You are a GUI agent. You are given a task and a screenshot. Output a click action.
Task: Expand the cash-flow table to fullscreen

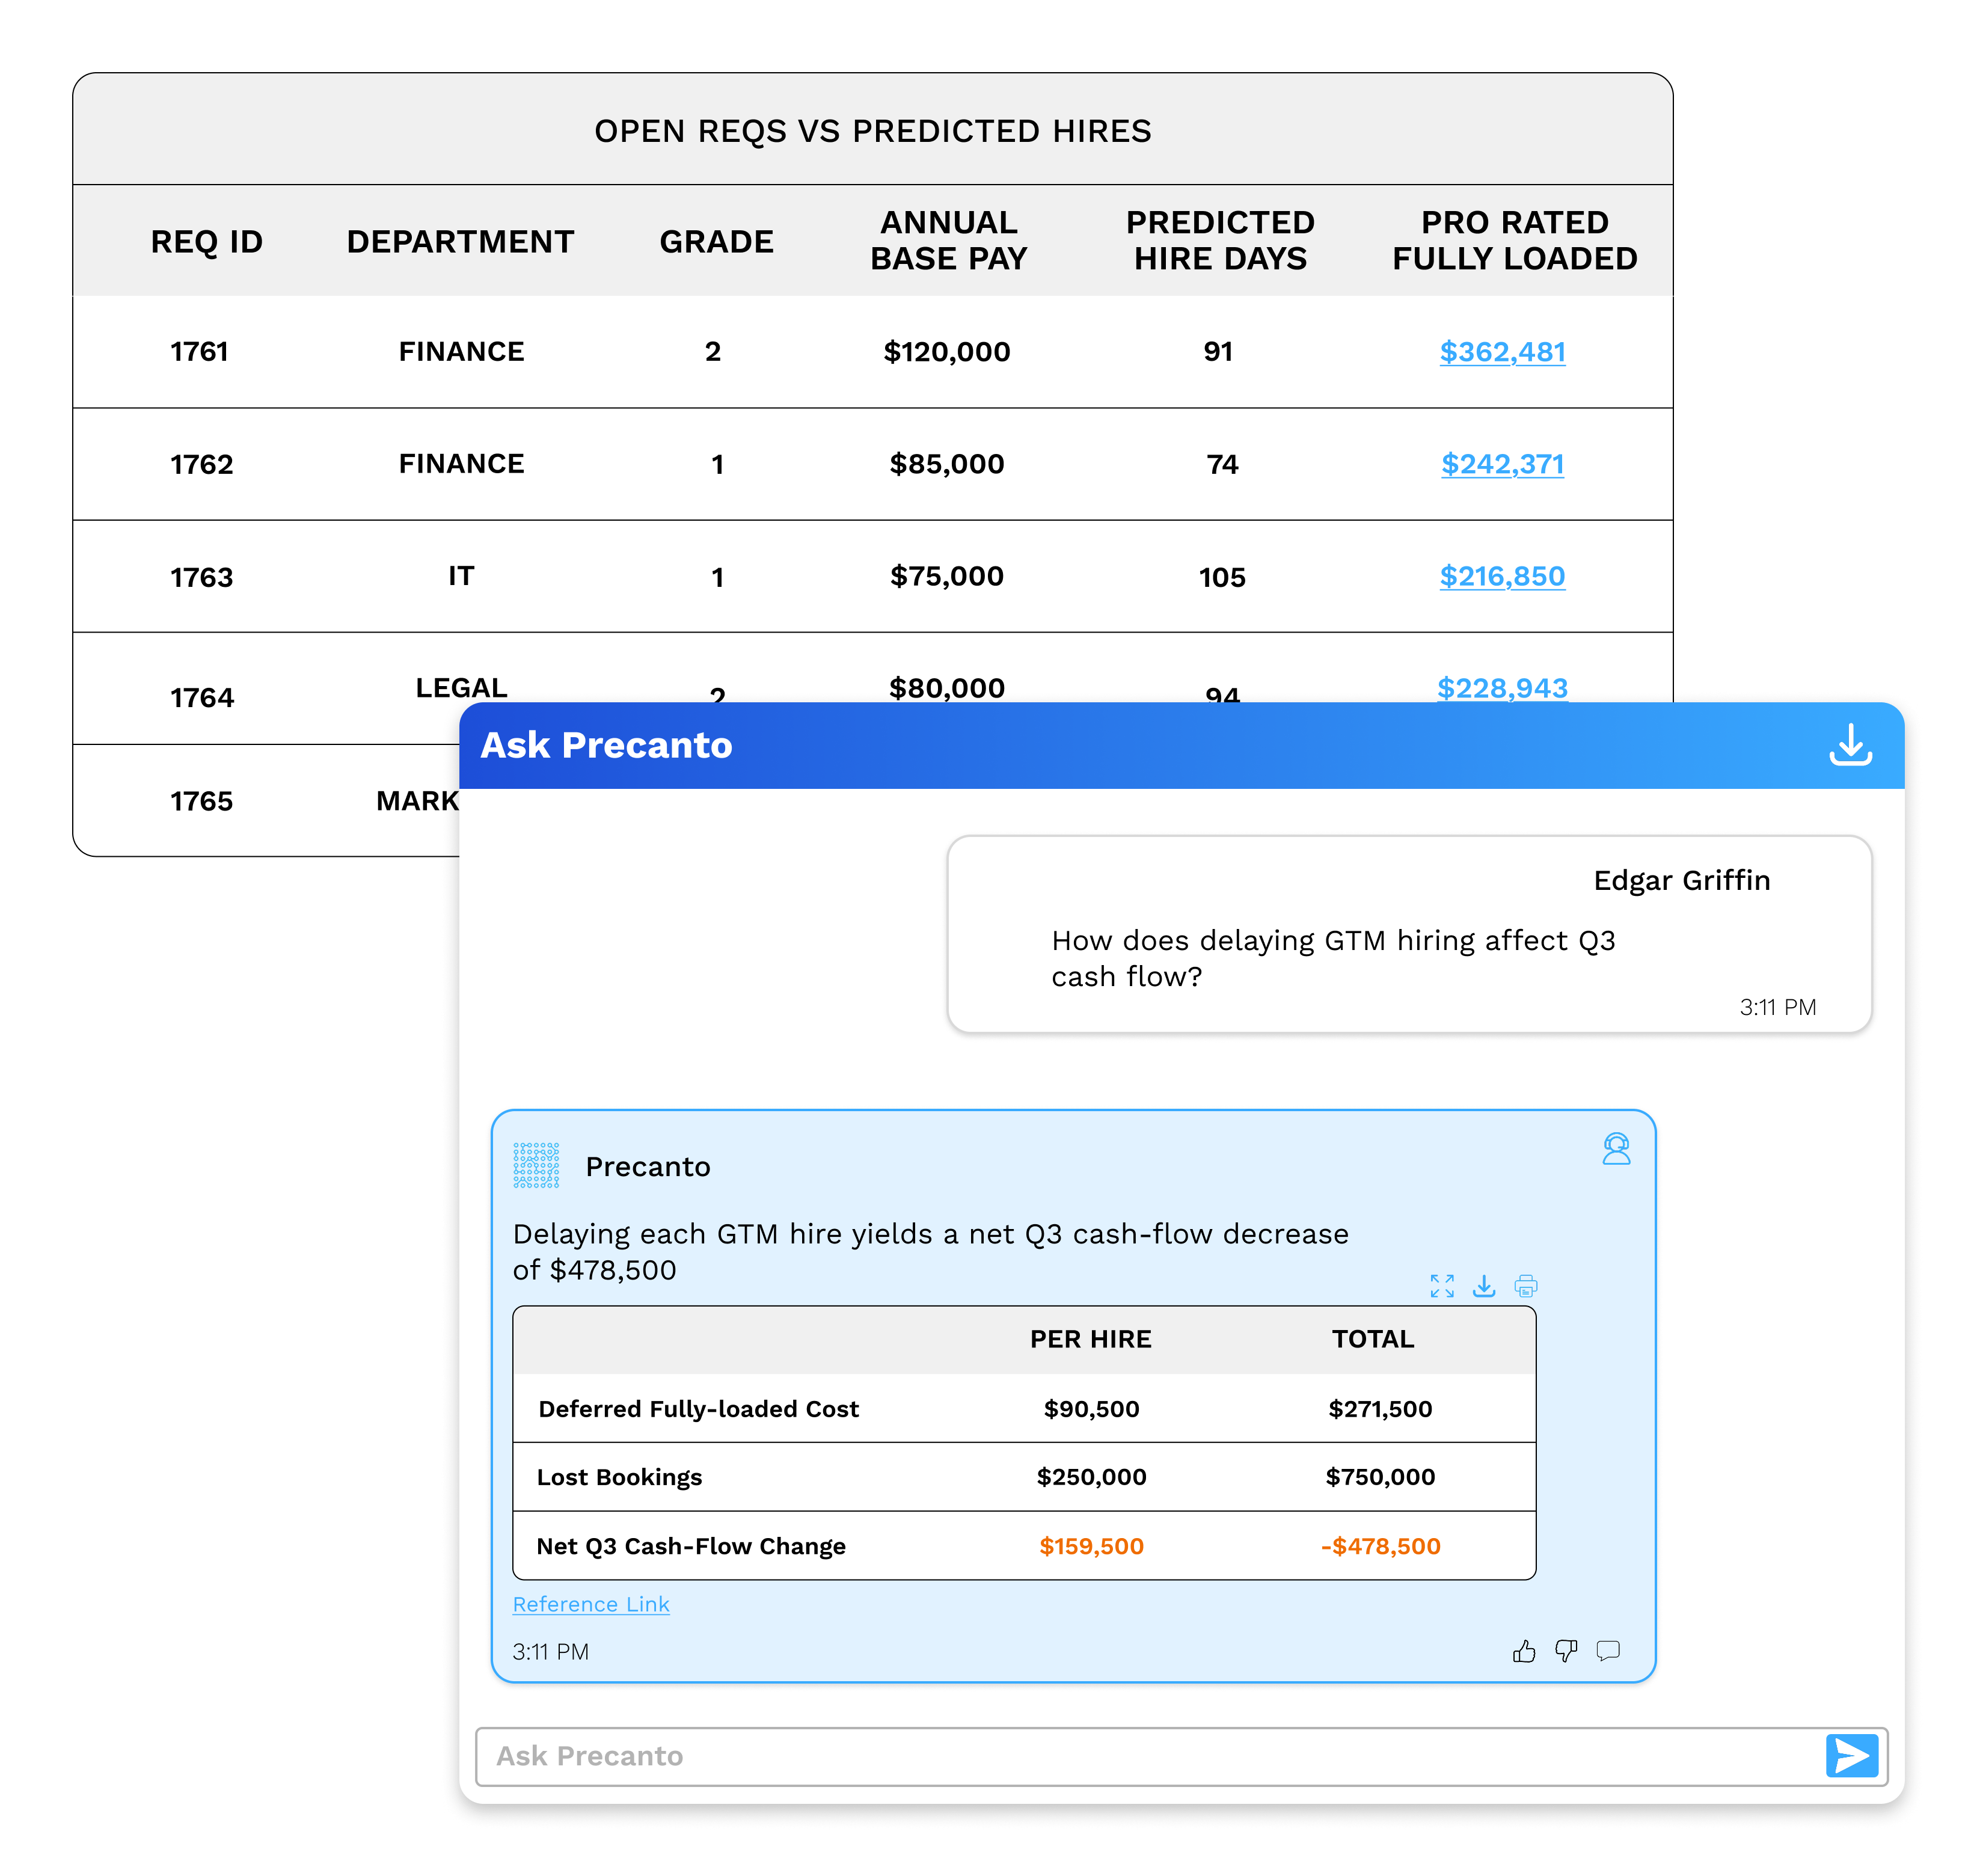click(1441, 1285)
